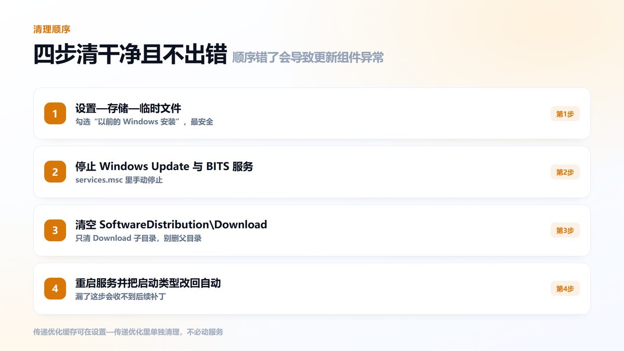This screenshot has height=351, width=624.
Task: Click the title 设置—存储—临时文件
Action: coord(128,108)
